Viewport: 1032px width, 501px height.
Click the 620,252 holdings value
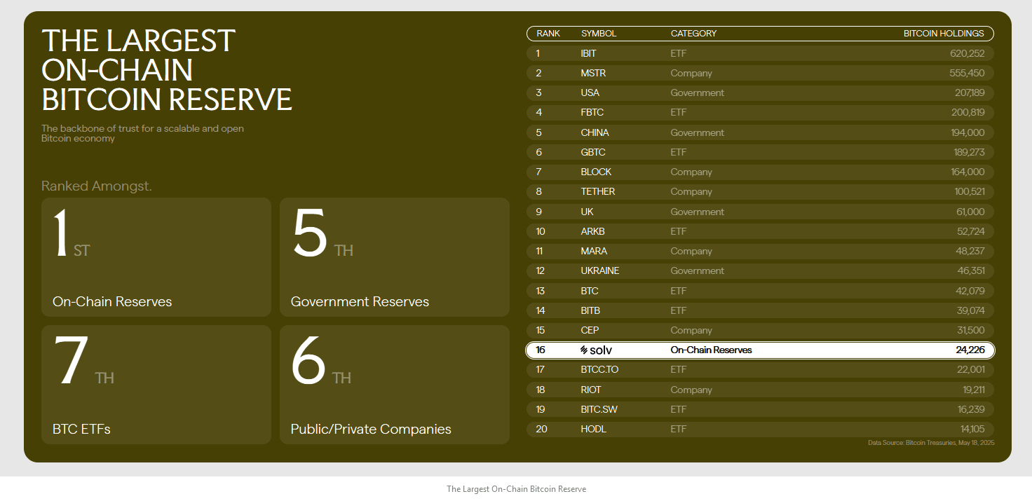[967, 53]
